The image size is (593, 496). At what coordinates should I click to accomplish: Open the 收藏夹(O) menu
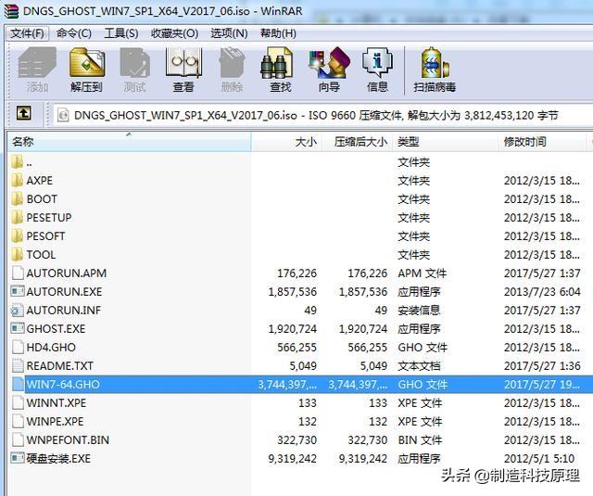174,33
